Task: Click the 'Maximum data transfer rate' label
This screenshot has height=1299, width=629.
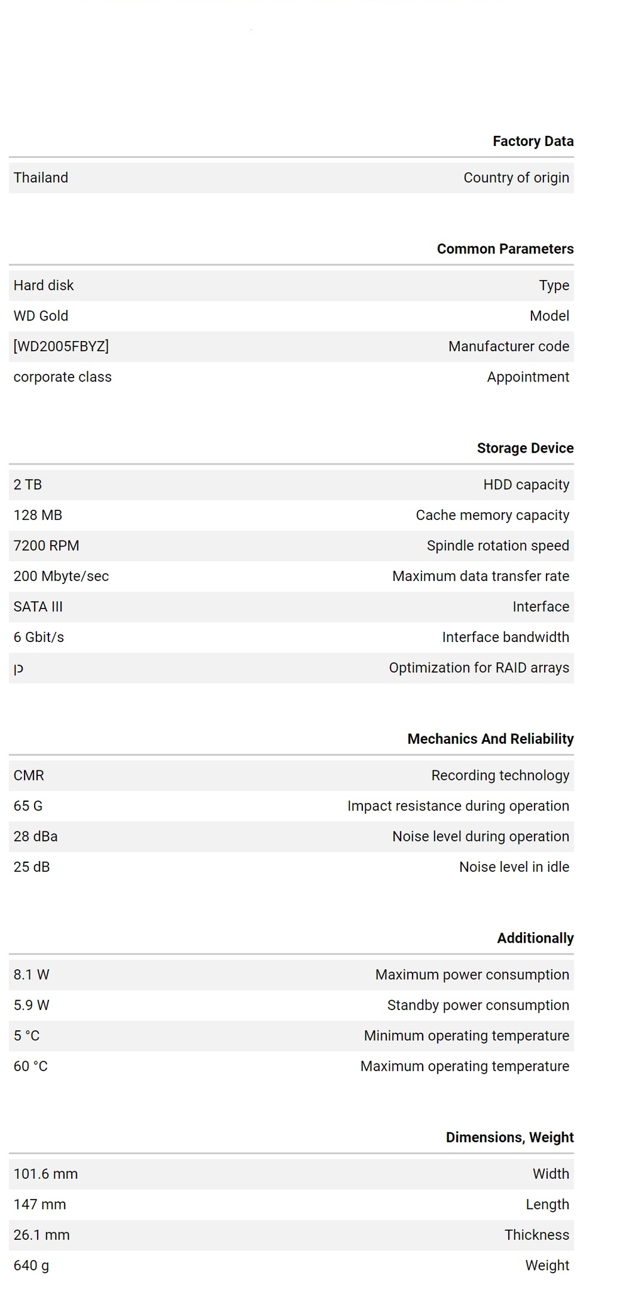Action: [x=481, y=576]
